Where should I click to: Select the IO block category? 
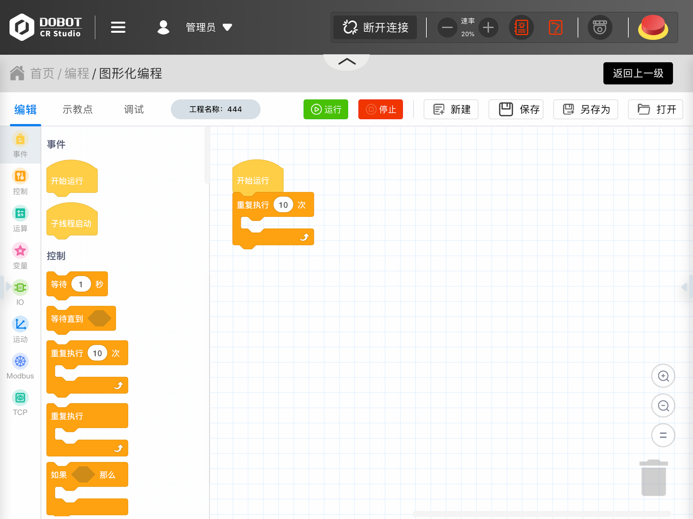click(x=20, y=292)
